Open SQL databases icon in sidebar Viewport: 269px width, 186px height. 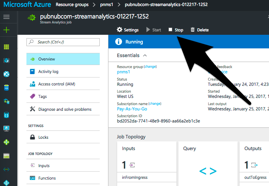click(6, 88)
